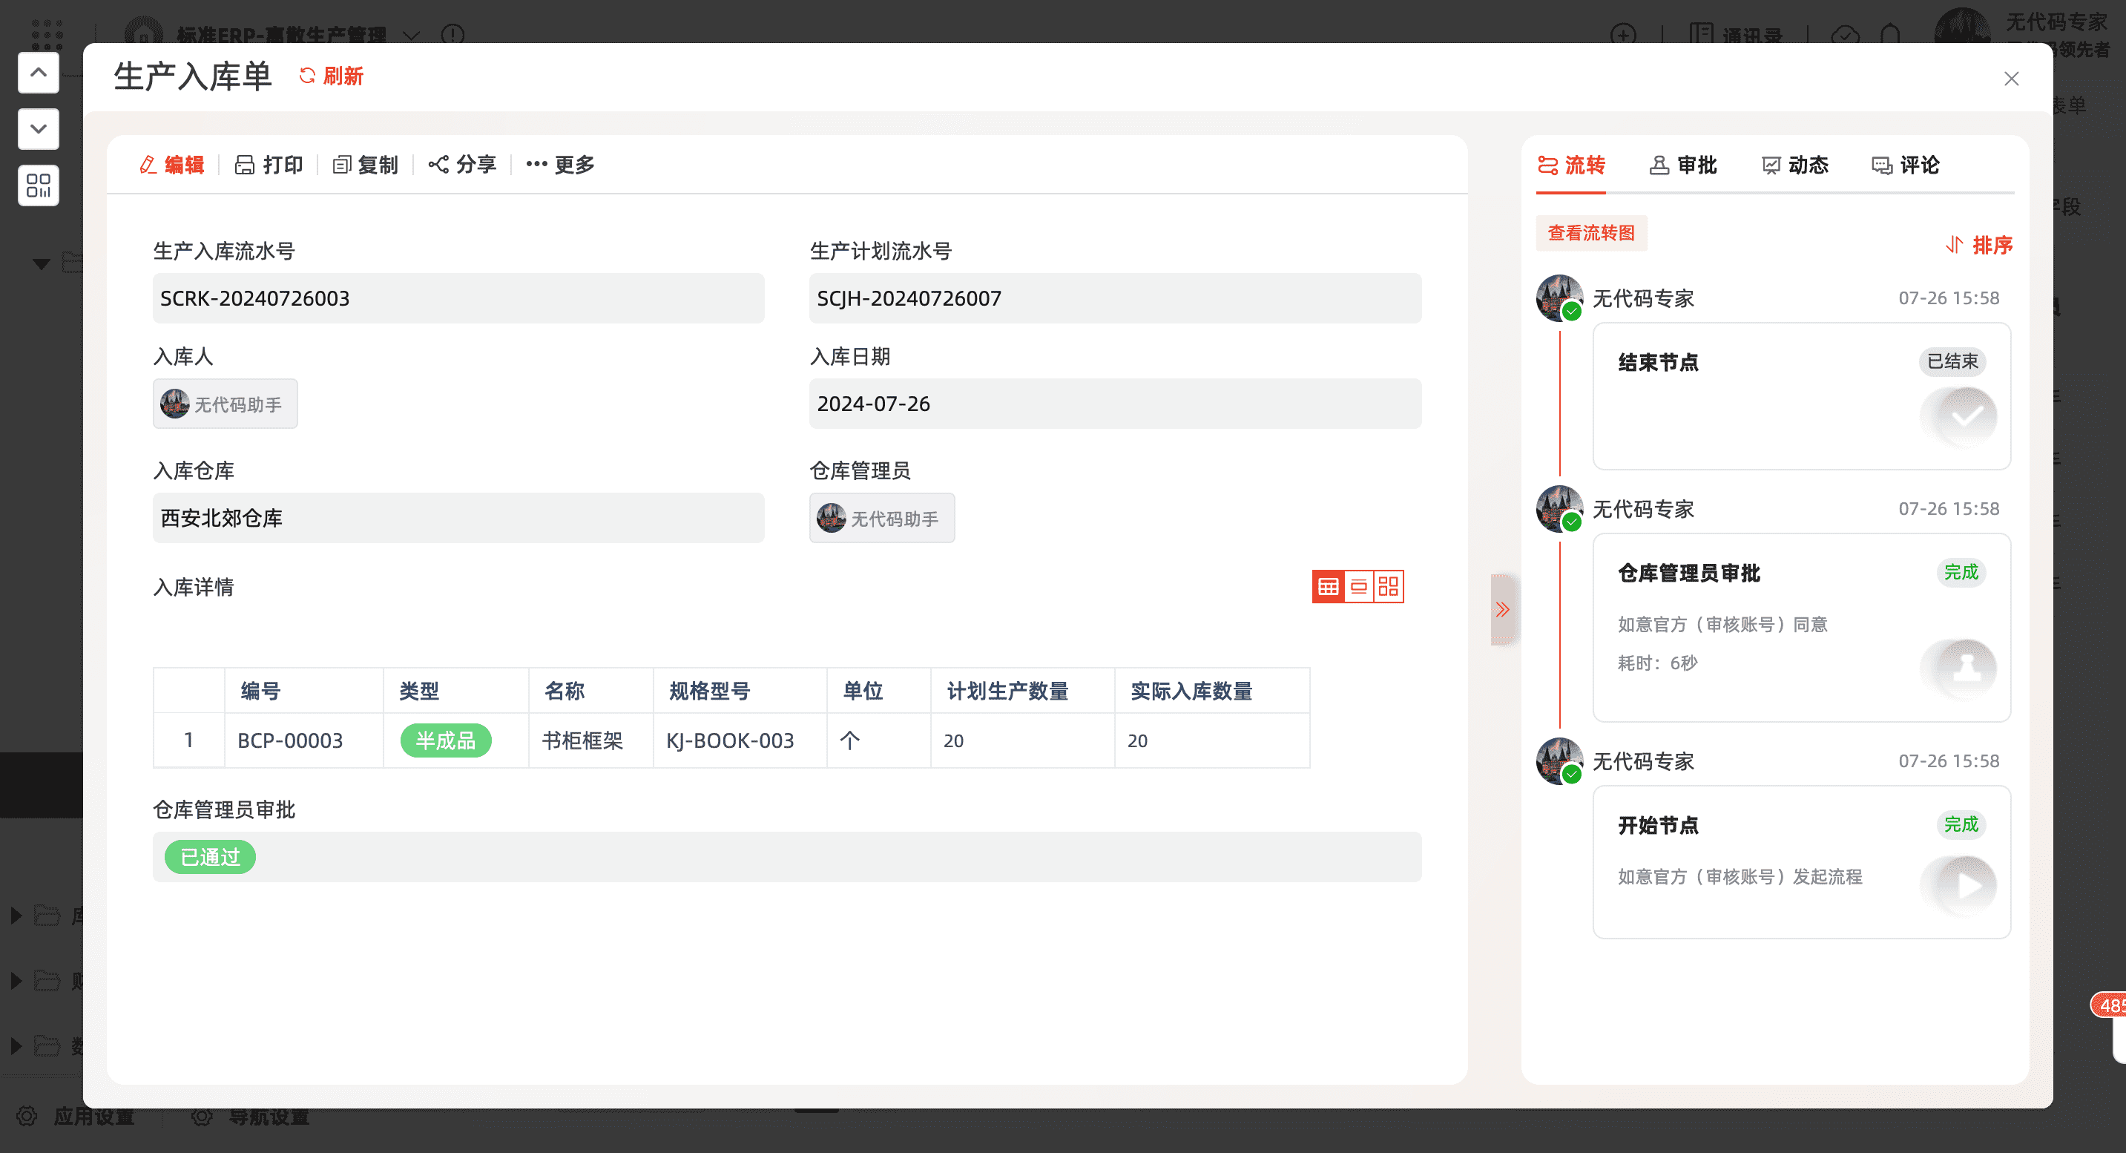Click the QR code icon on left

coord(38,185)
